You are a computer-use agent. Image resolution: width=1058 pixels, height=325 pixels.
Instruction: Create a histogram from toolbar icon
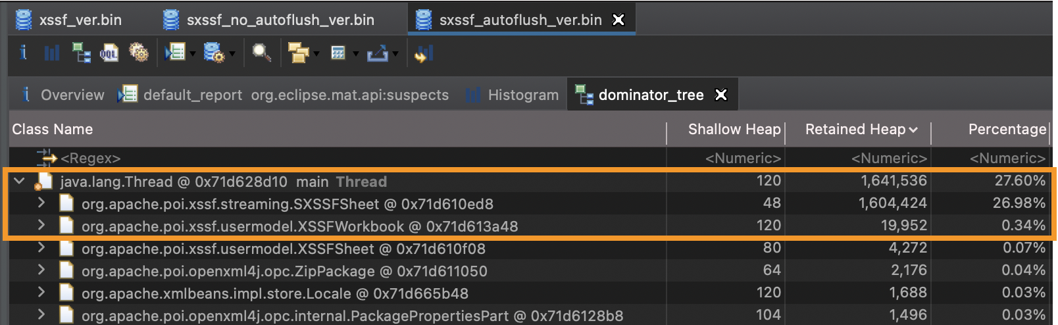point(51,53)
